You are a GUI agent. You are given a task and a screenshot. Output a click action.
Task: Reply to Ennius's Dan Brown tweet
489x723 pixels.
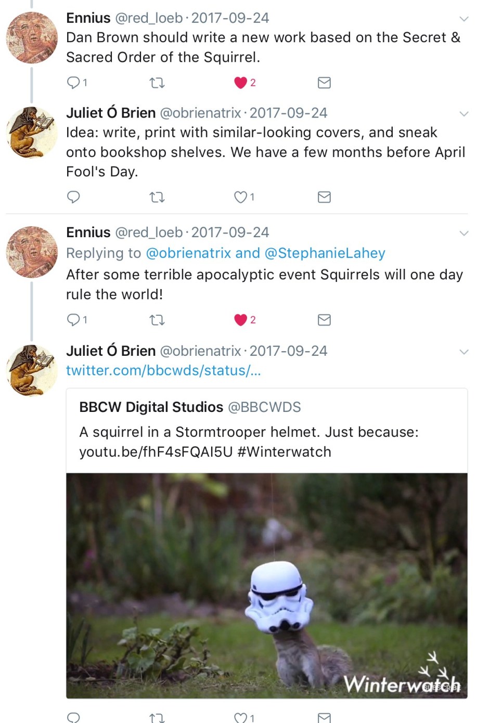tap(74, 83)
